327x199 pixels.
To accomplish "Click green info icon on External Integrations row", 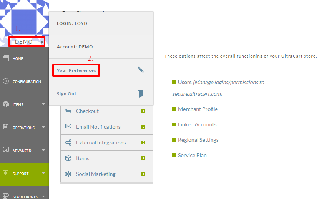I will tap(143, 143).
